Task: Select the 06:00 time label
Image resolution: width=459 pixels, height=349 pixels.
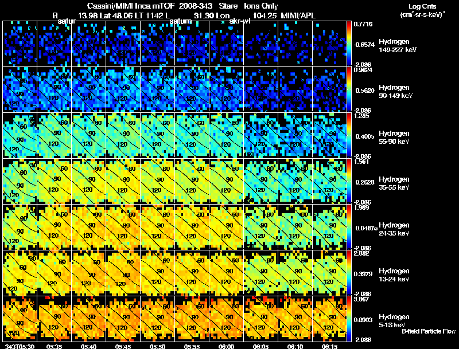Action: (226, 347)
